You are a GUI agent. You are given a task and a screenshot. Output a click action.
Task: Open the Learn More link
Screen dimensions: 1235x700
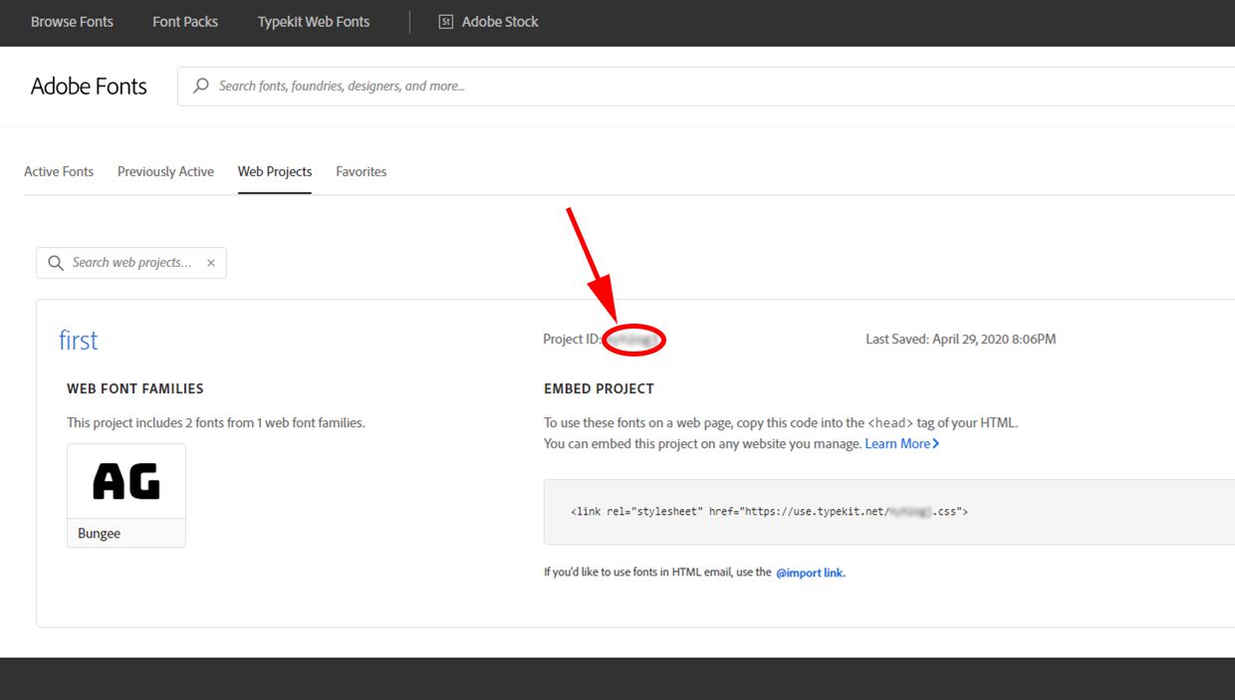coord(897,444)
